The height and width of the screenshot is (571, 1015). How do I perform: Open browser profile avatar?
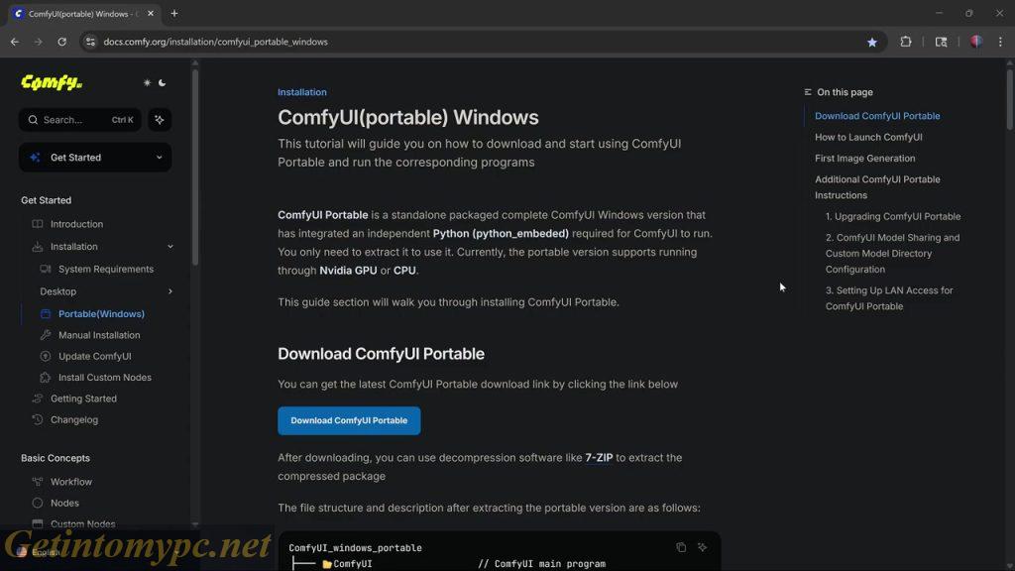click(976, 42)
